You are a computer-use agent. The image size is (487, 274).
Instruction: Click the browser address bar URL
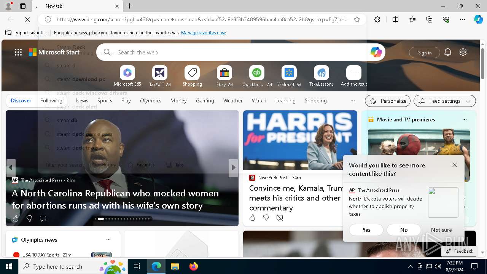[x=202, y=19]
